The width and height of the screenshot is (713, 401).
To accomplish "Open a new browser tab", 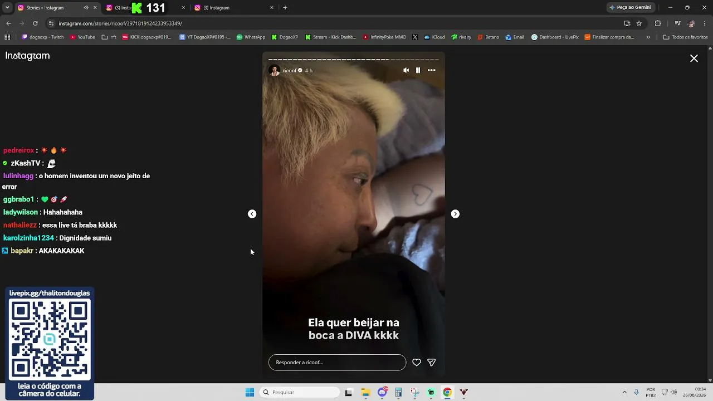I will pos(285,8).
